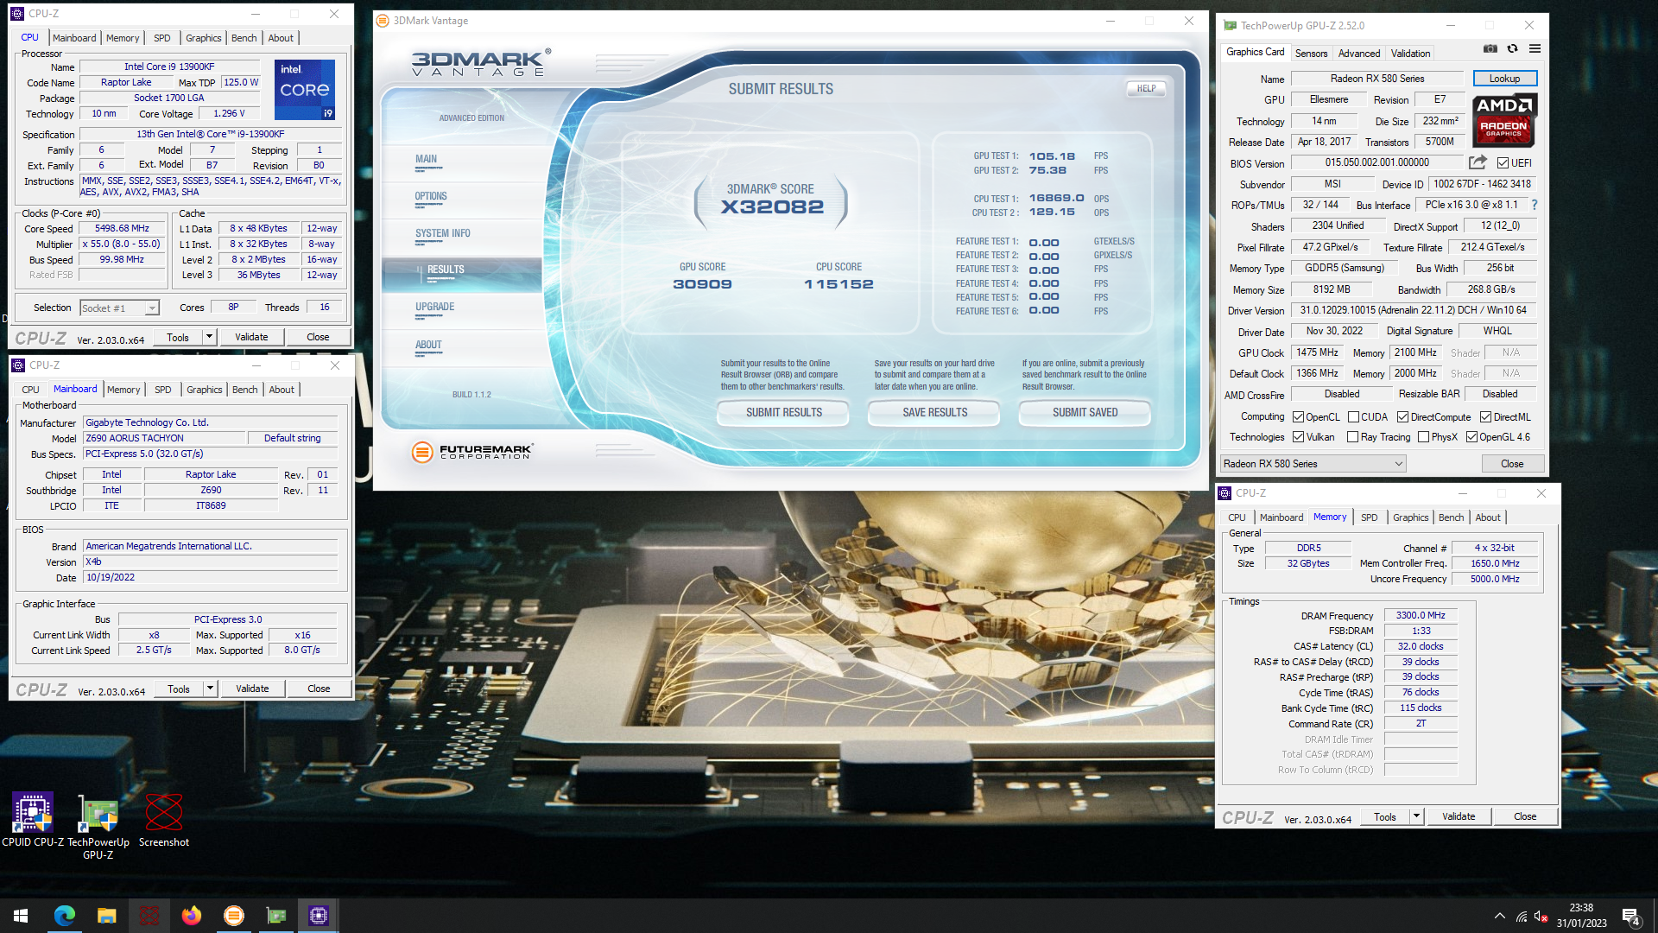The width and height of the screenshot is (1658, 933).
Task: Open Bench tab in top CPU-Z window
Action: (x=244, y=38)
